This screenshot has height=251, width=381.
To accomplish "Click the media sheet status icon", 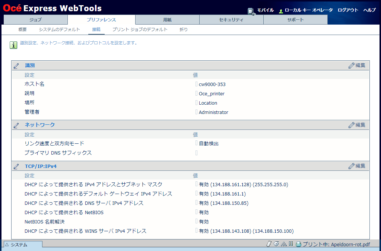I will 269,244.
